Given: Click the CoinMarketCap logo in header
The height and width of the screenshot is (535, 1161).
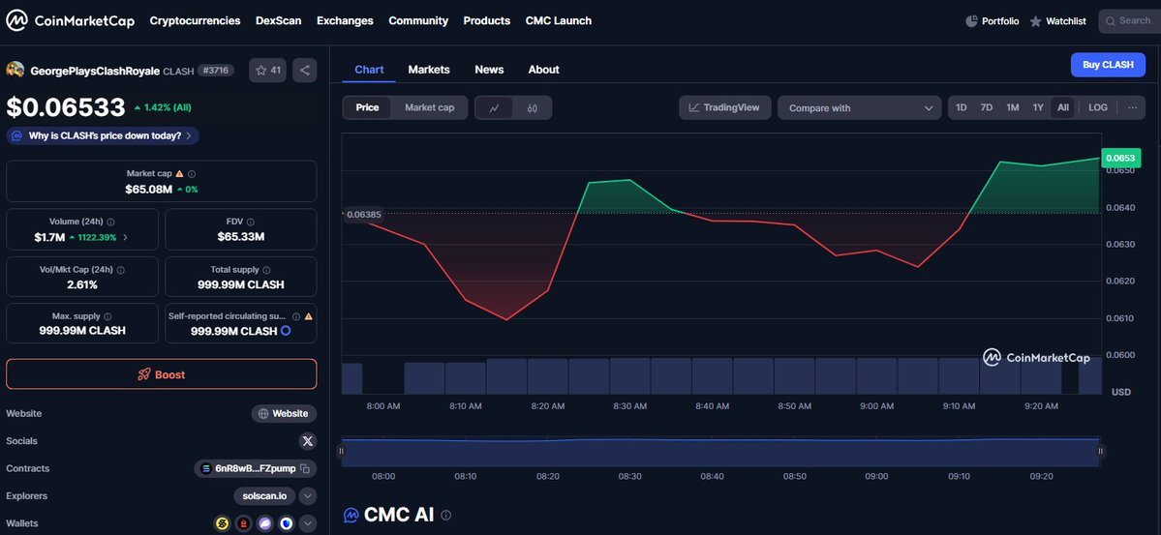Looking at the screenshot, I should coord(72,20).
